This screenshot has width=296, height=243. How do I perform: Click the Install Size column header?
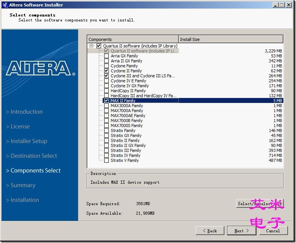[x=231, y=39]
